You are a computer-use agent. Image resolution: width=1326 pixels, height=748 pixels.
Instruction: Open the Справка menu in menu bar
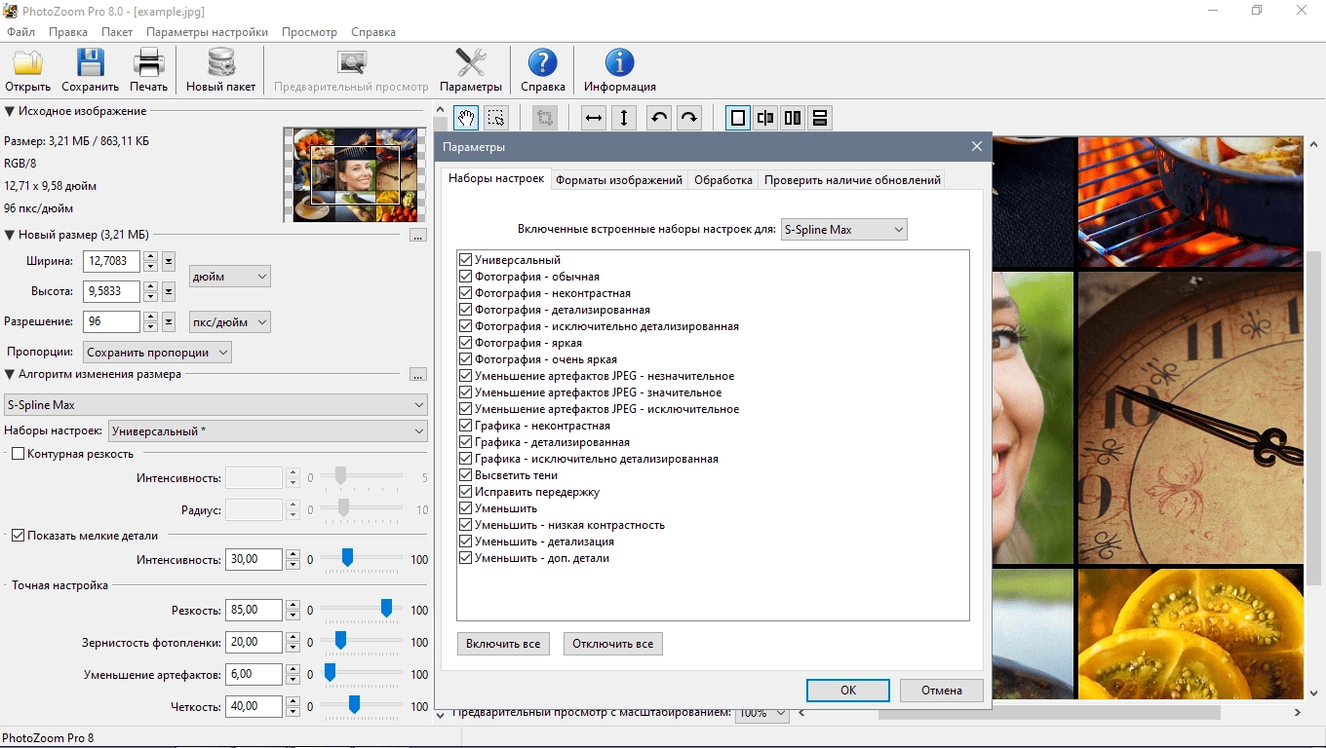tap(373, 32)
